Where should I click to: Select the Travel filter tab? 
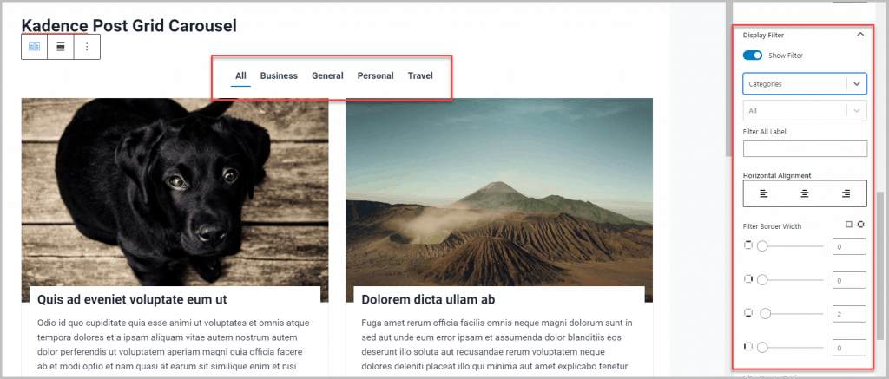click(x=420, y=76)
